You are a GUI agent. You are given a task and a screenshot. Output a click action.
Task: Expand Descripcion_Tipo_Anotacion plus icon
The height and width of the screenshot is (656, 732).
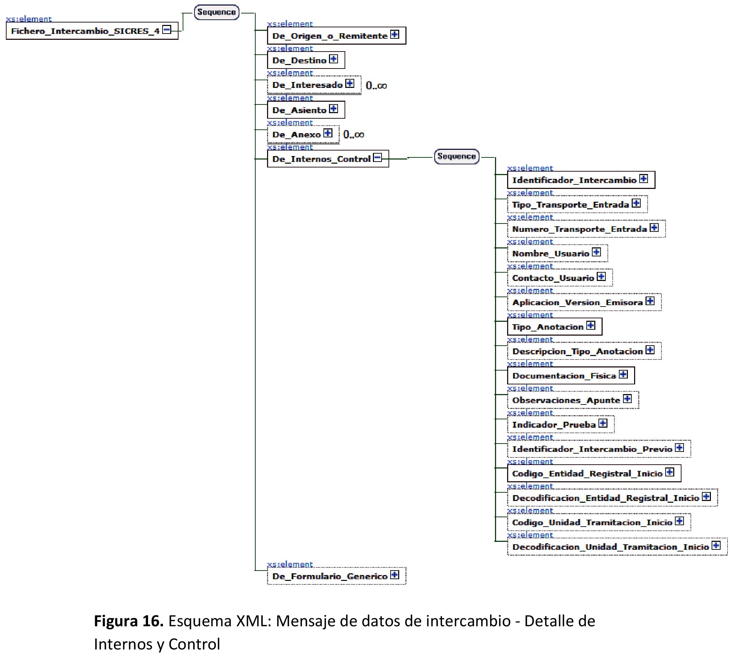pyautogui.click(x=650, y=350)
